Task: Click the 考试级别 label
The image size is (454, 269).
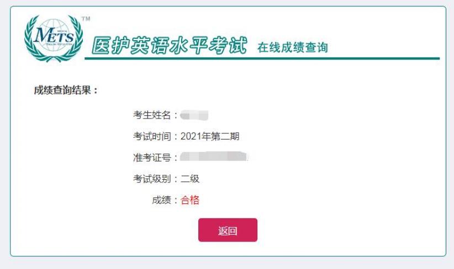Action: 152,179
